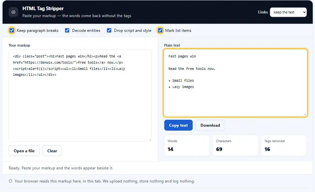315x192 pixels.
Task: Click the Tags removed value 16
Action: (x=267, y=149)
